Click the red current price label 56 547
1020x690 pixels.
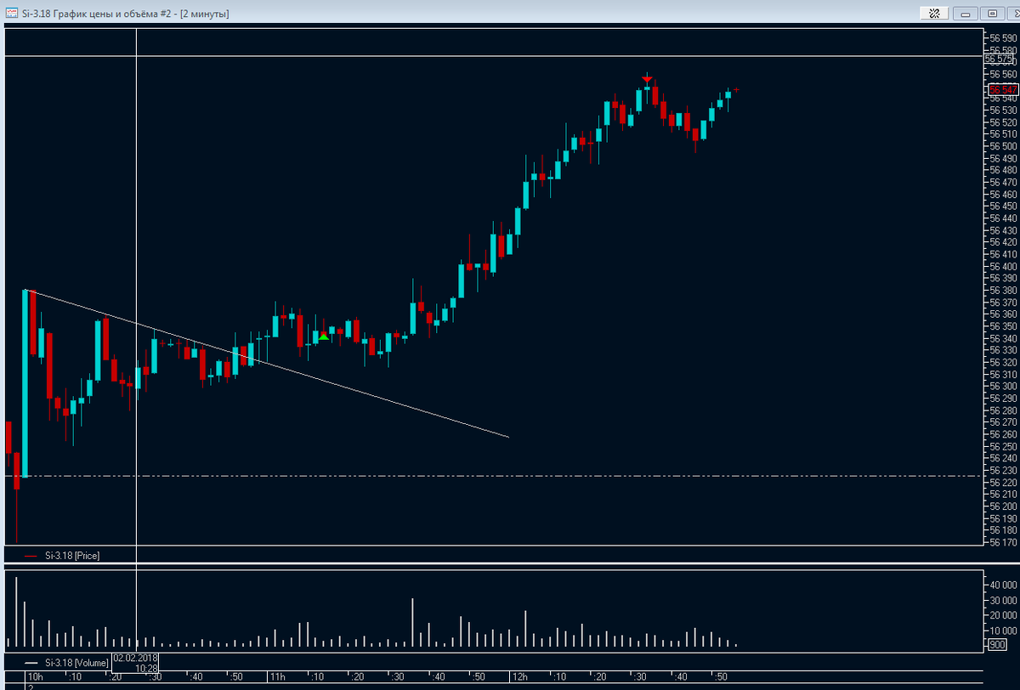pos(1003,89)
